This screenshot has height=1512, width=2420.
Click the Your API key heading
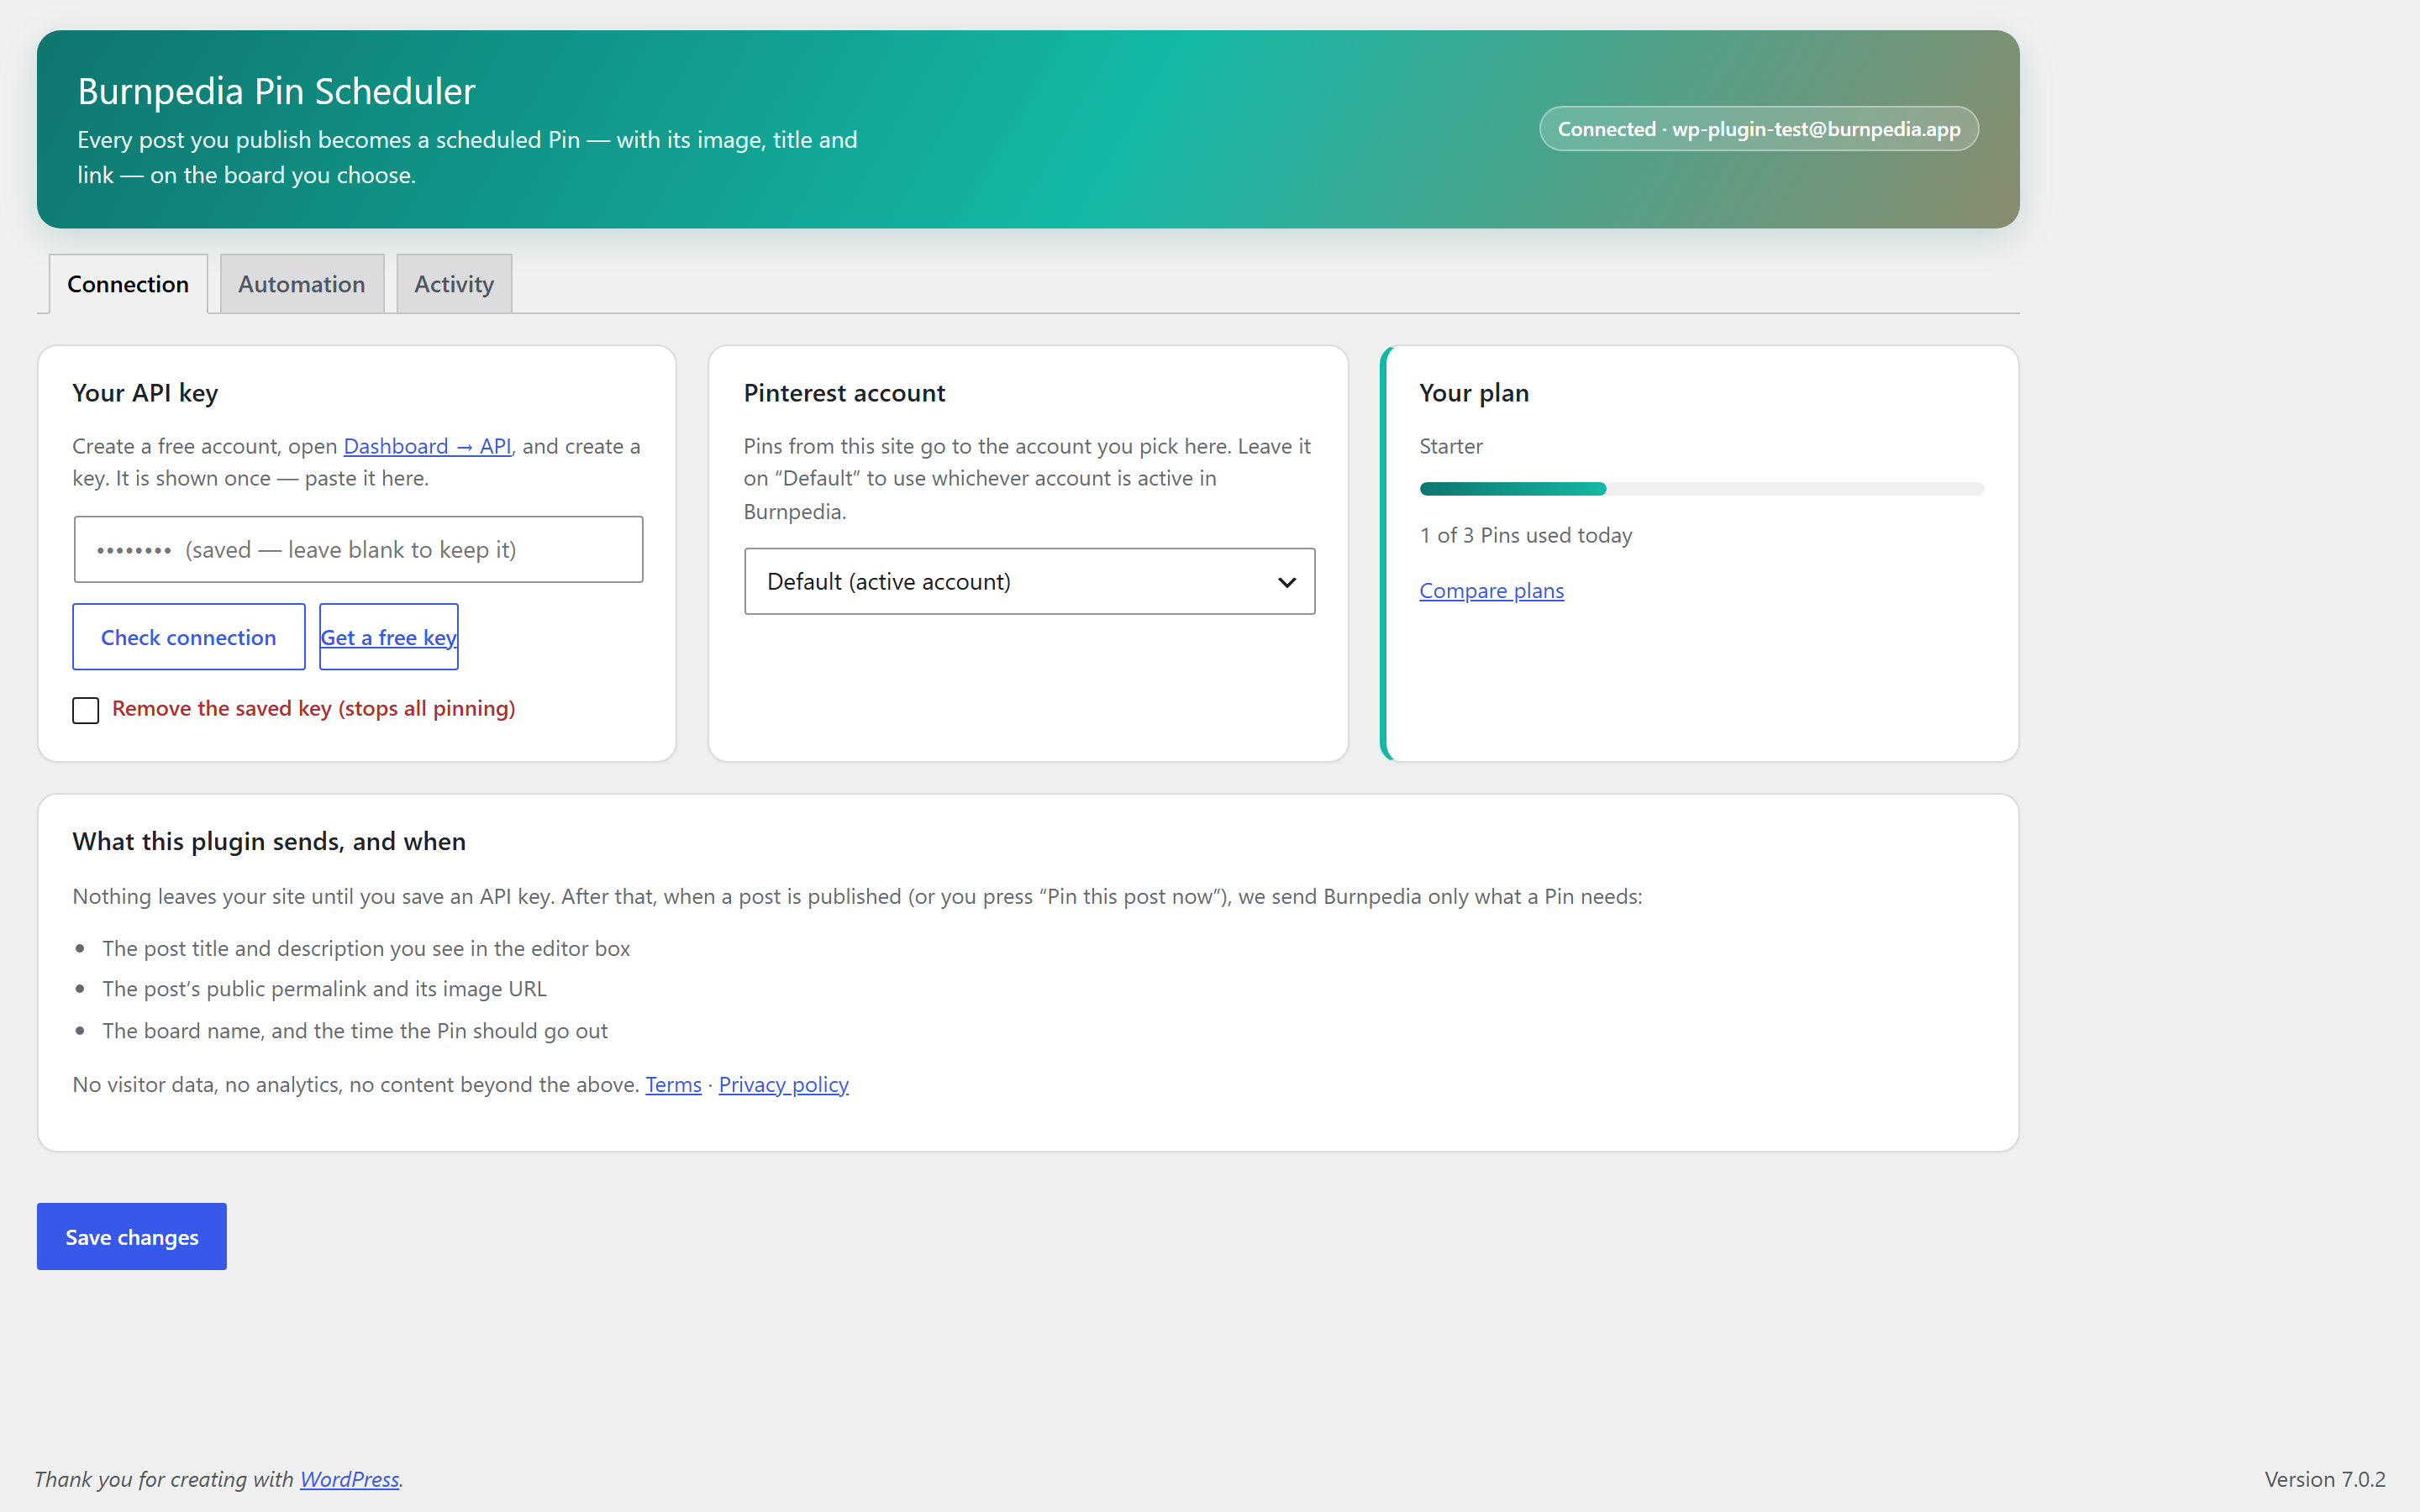coord(145,393)
